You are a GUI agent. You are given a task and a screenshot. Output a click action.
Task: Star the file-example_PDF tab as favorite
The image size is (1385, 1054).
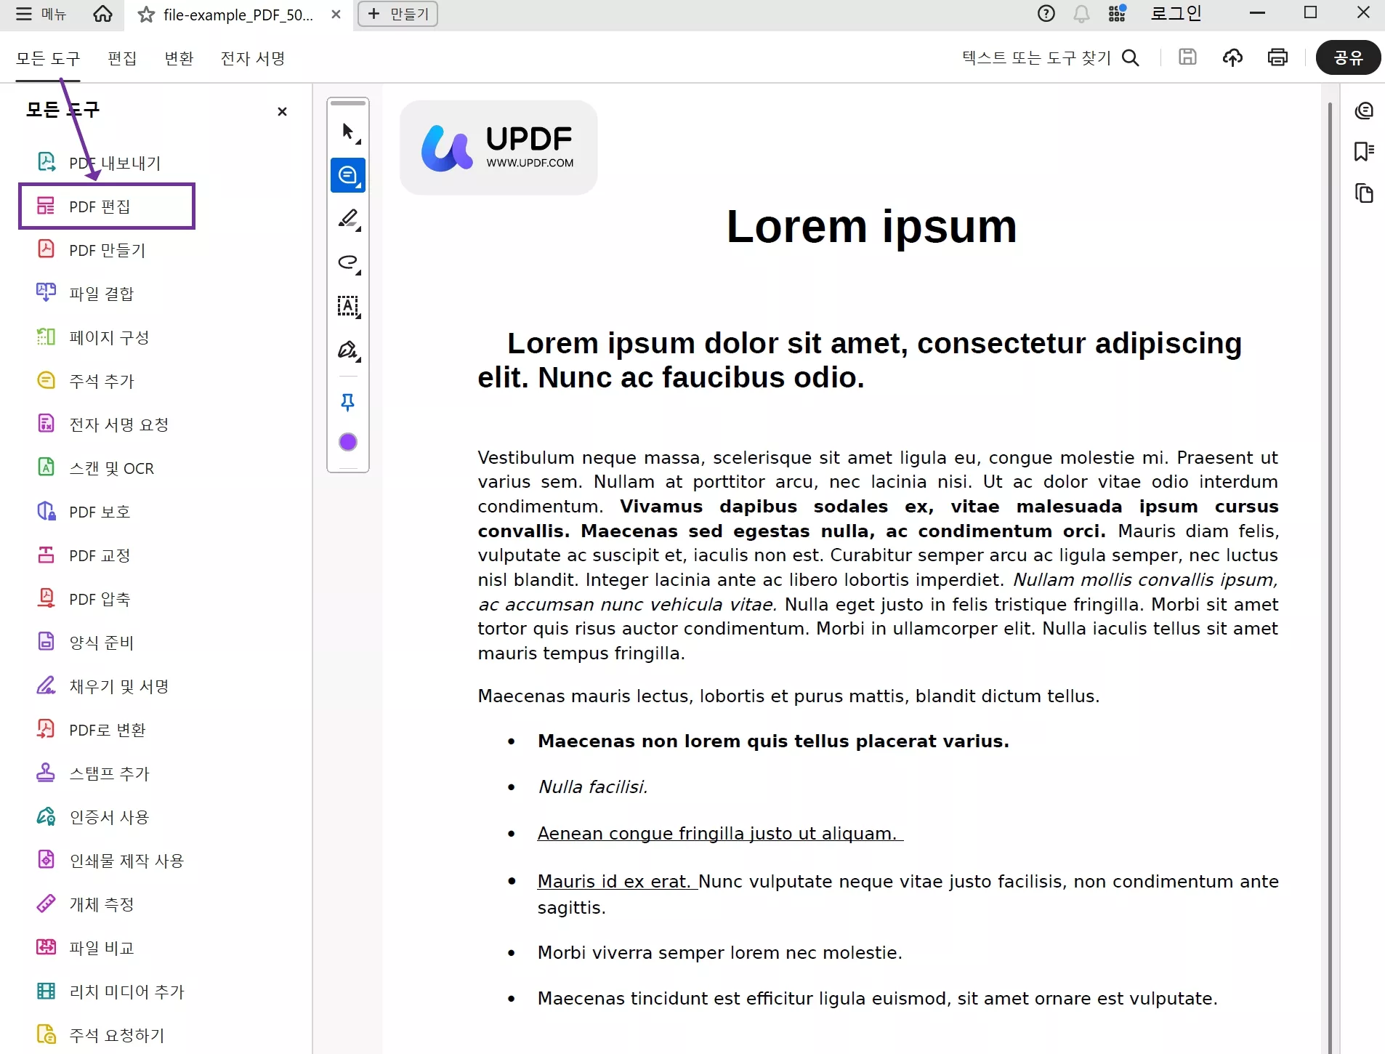pos(145,15)
